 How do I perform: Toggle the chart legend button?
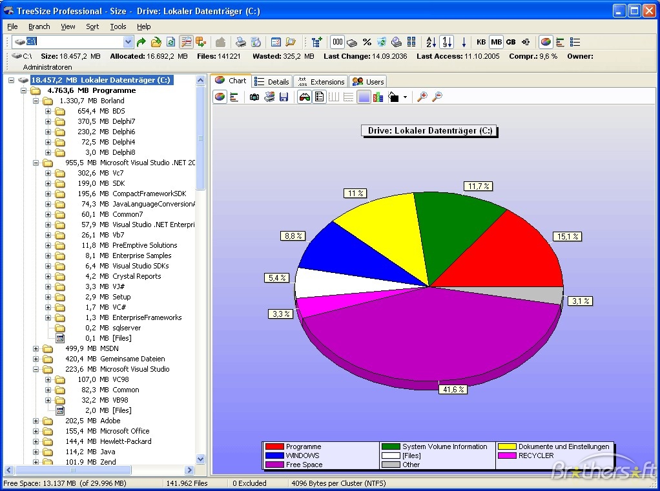[320, 97]
